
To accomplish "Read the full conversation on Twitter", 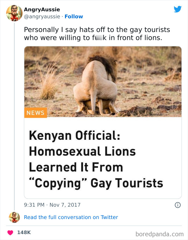I will [x=71, y=217].
